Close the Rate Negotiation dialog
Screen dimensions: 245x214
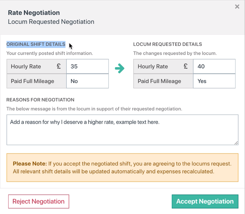237,7
